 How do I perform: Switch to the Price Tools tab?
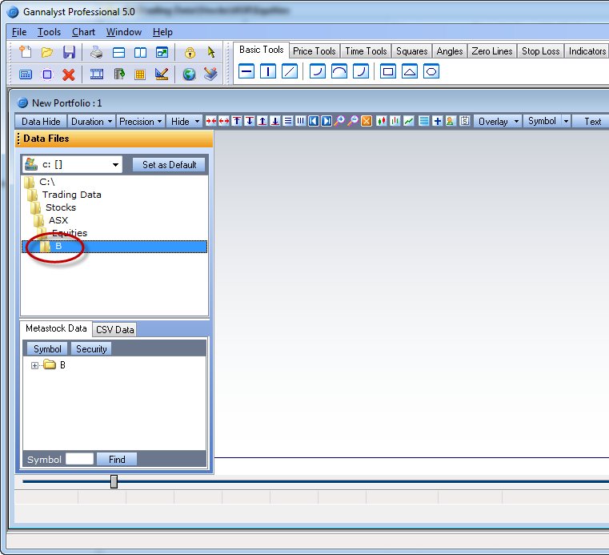point(315,51)
